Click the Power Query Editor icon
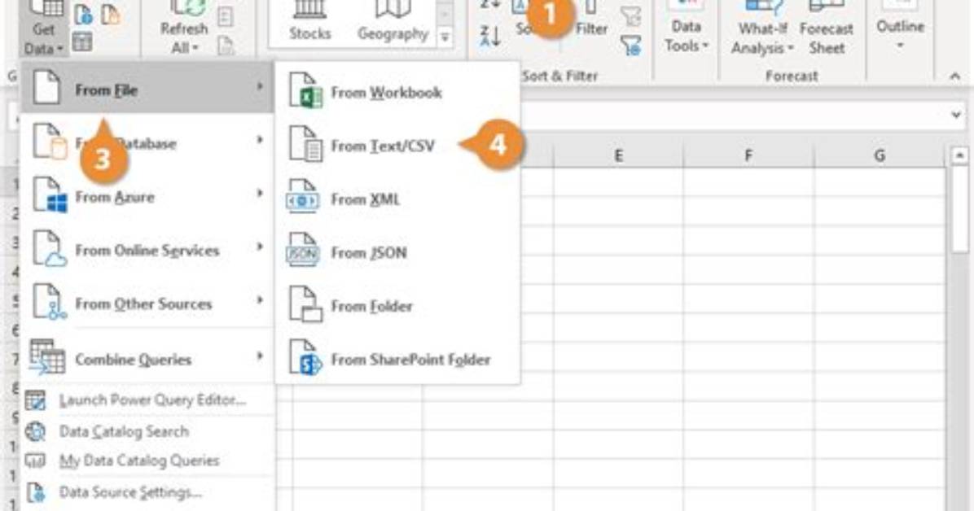 pos(35,400)
